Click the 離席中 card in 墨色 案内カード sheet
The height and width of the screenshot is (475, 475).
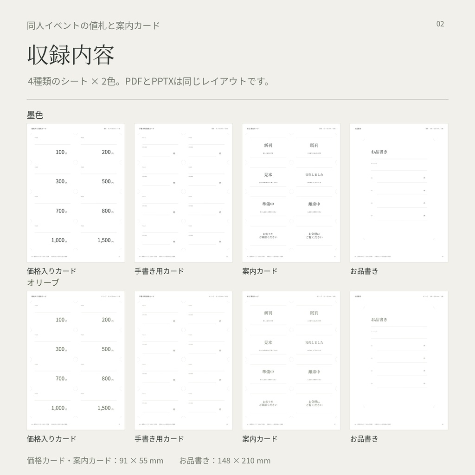tap(314, 206)
